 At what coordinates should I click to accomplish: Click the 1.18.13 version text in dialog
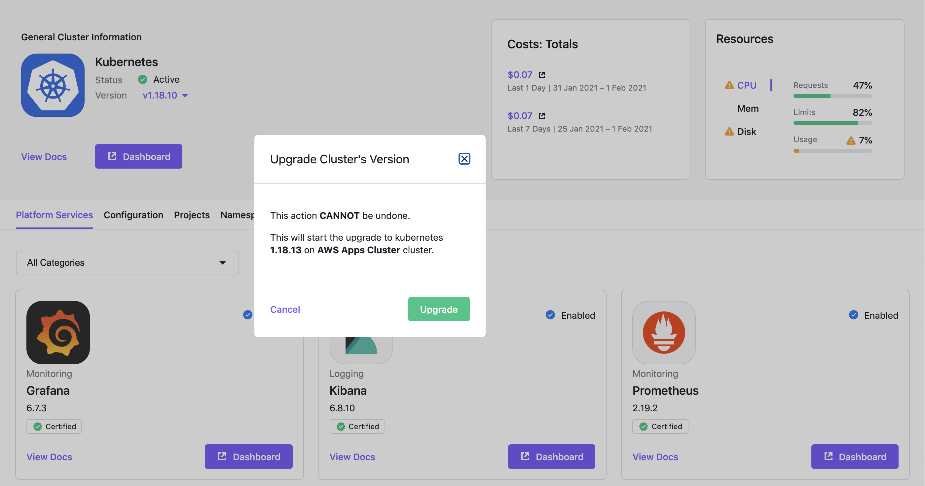click(x=286, y=250)
